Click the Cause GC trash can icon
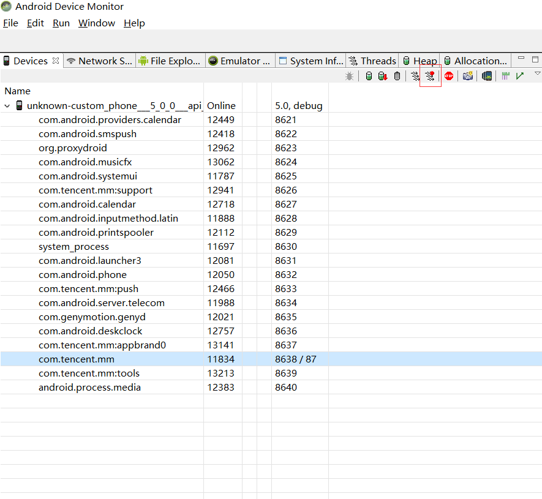Viewport: 542px width, 499px height. [397, 76]
